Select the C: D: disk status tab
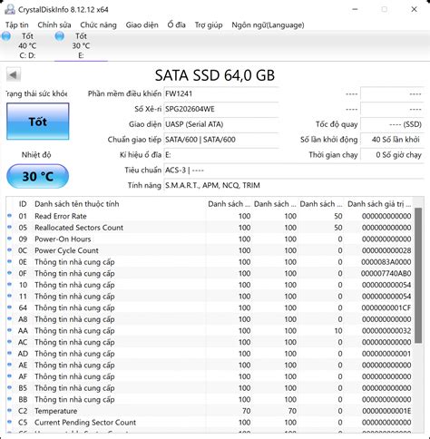This screenshot has height=439, width=430. tap(27, 45)
